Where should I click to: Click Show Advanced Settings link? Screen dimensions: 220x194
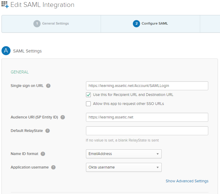187,181
